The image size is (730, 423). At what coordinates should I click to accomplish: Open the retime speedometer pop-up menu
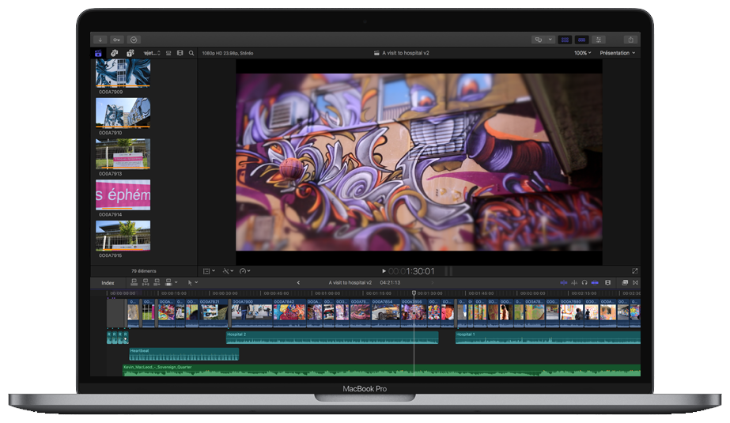[x=245, y=271]
